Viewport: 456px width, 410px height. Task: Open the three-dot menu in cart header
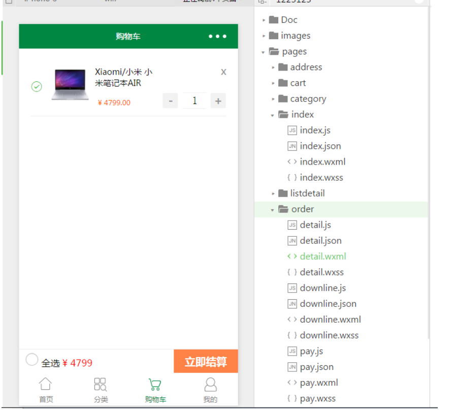(217, 37)
